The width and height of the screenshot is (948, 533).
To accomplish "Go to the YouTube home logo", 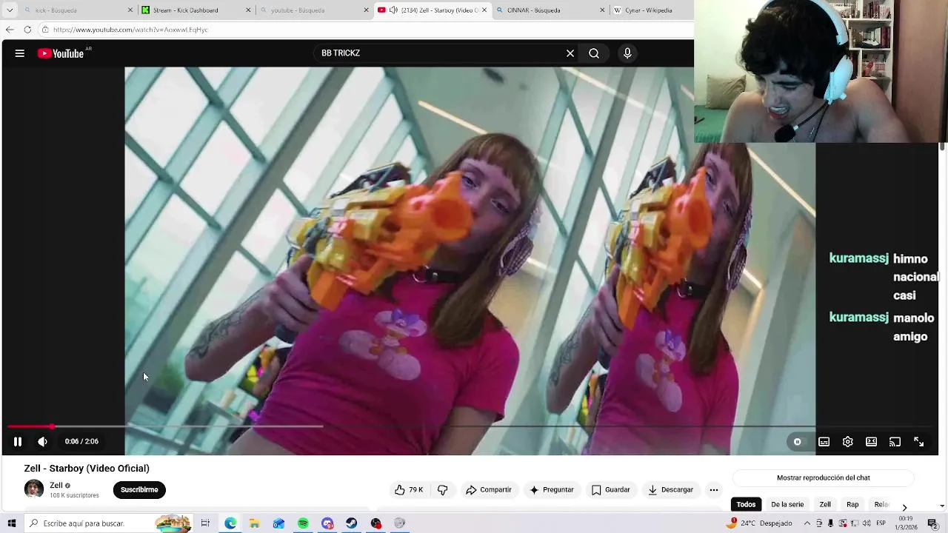I will tap(61, 53).
